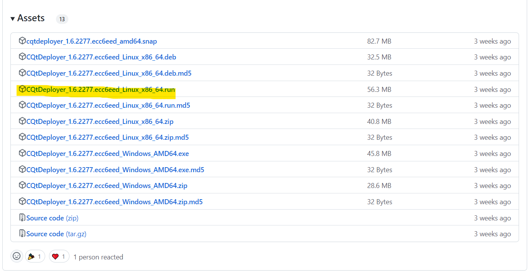
Task: Click the 45.8 MB size value
Action: (379, 154)
